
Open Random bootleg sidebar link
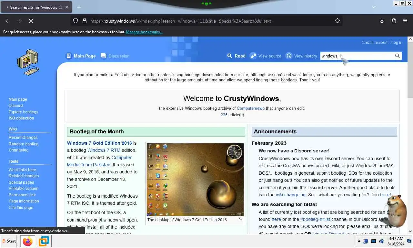(24, 144)
